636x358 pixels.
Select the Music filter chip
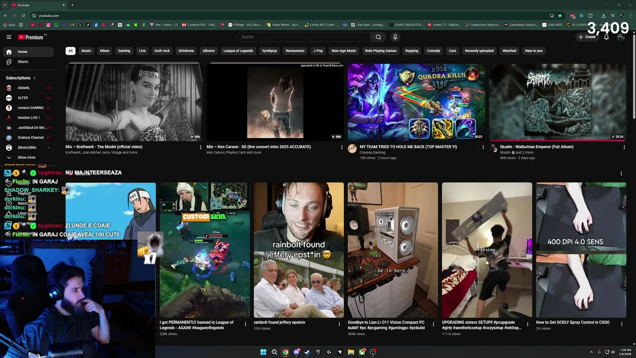coord(86,51)
